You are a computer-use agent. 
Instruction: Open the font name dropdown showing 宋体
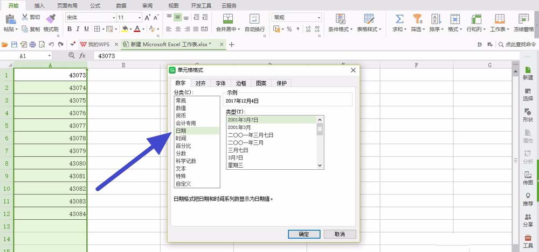pos(114,18)
